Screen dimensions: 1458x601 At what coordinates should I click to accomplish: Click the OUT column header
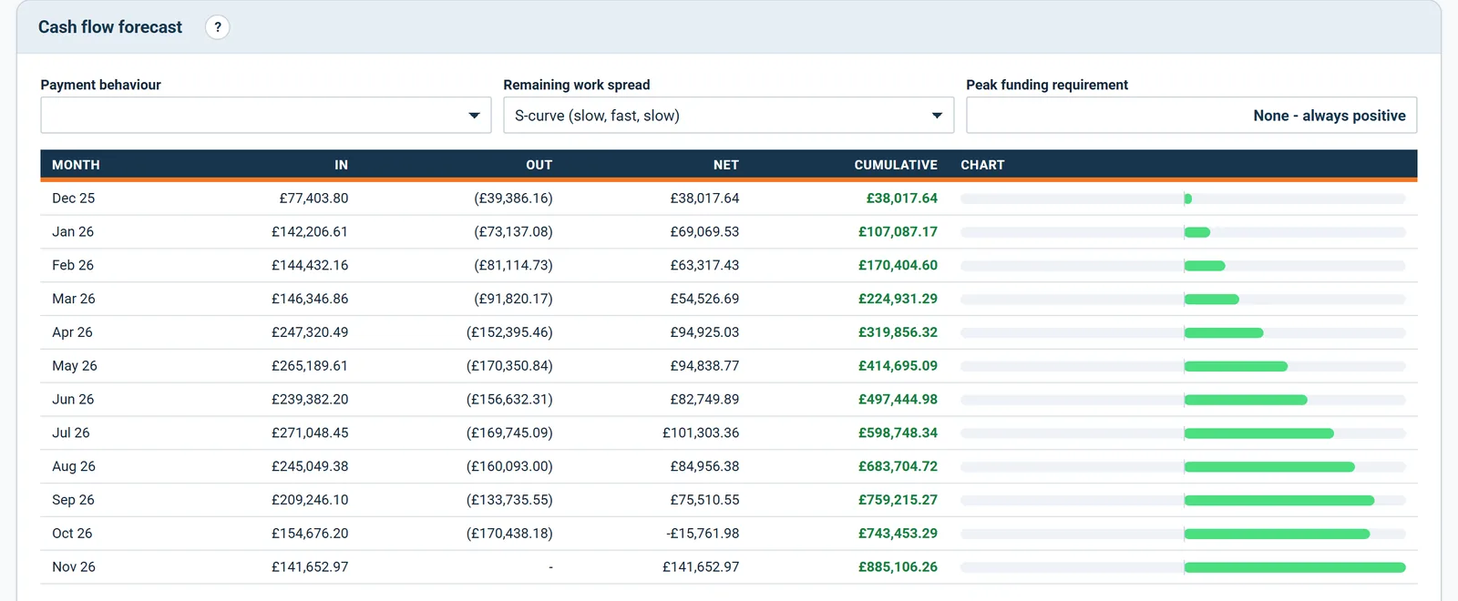click(539, 165)
